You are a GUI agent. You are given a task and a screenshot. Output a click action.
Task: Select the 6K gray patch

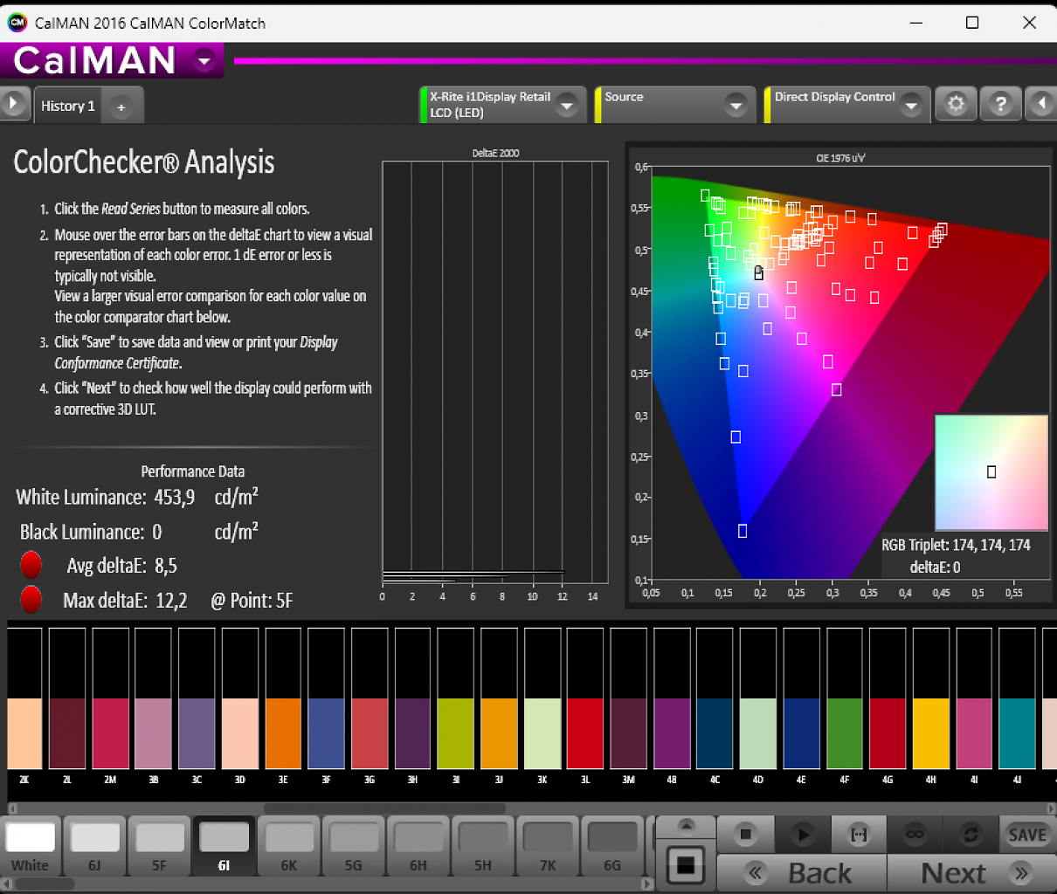click(289, 846)
